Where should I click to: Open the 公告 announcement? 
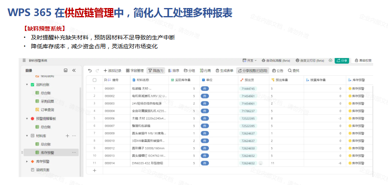tap(278, 71)
